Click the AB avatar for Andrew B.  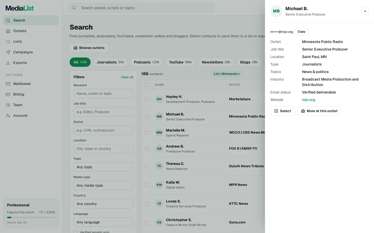point(159,149)
